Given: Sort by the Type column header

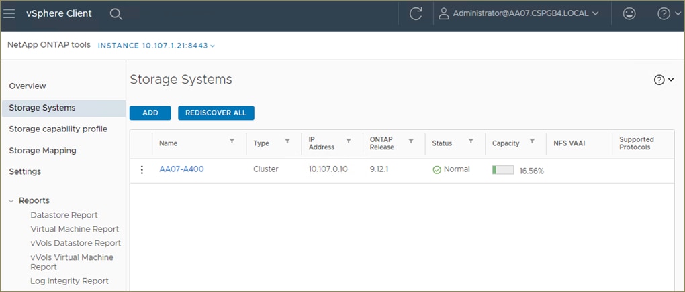Looking at the screenshot, I should click(261, 143).
